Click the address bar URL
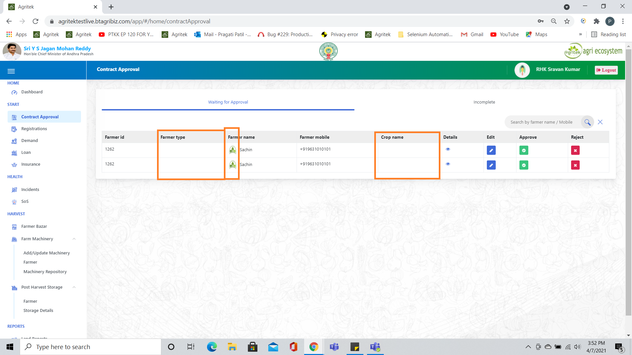 pyautogui.click(x=134, y=21)
